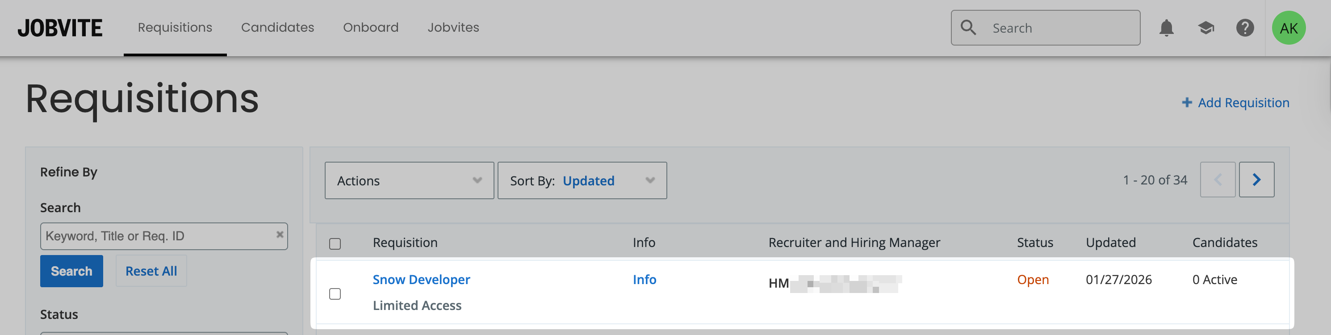Expand the Sort By Updated dropdown
The height and width of the screenshot is (335, 1331).
(x=582, y=180)
